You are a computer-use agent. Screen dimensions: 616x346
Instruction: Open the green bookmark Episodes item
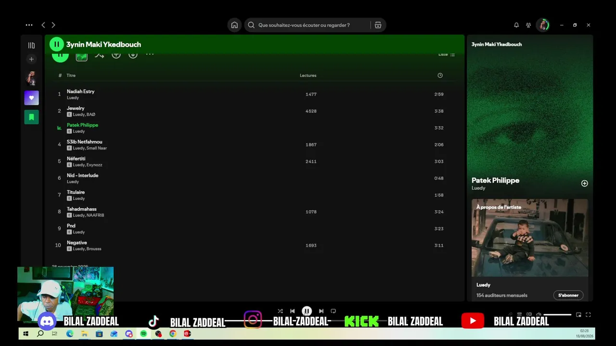31,117
